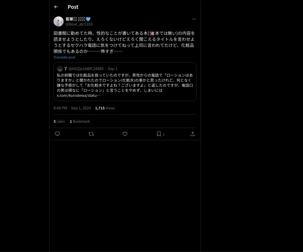Click the 1,715 Views count

point(105,108)
